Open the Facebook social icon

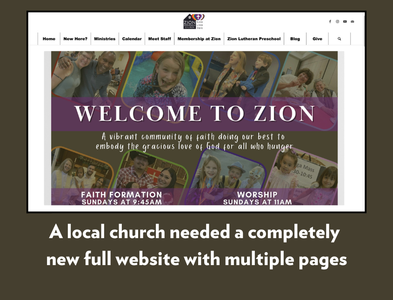tap(330, 21)
